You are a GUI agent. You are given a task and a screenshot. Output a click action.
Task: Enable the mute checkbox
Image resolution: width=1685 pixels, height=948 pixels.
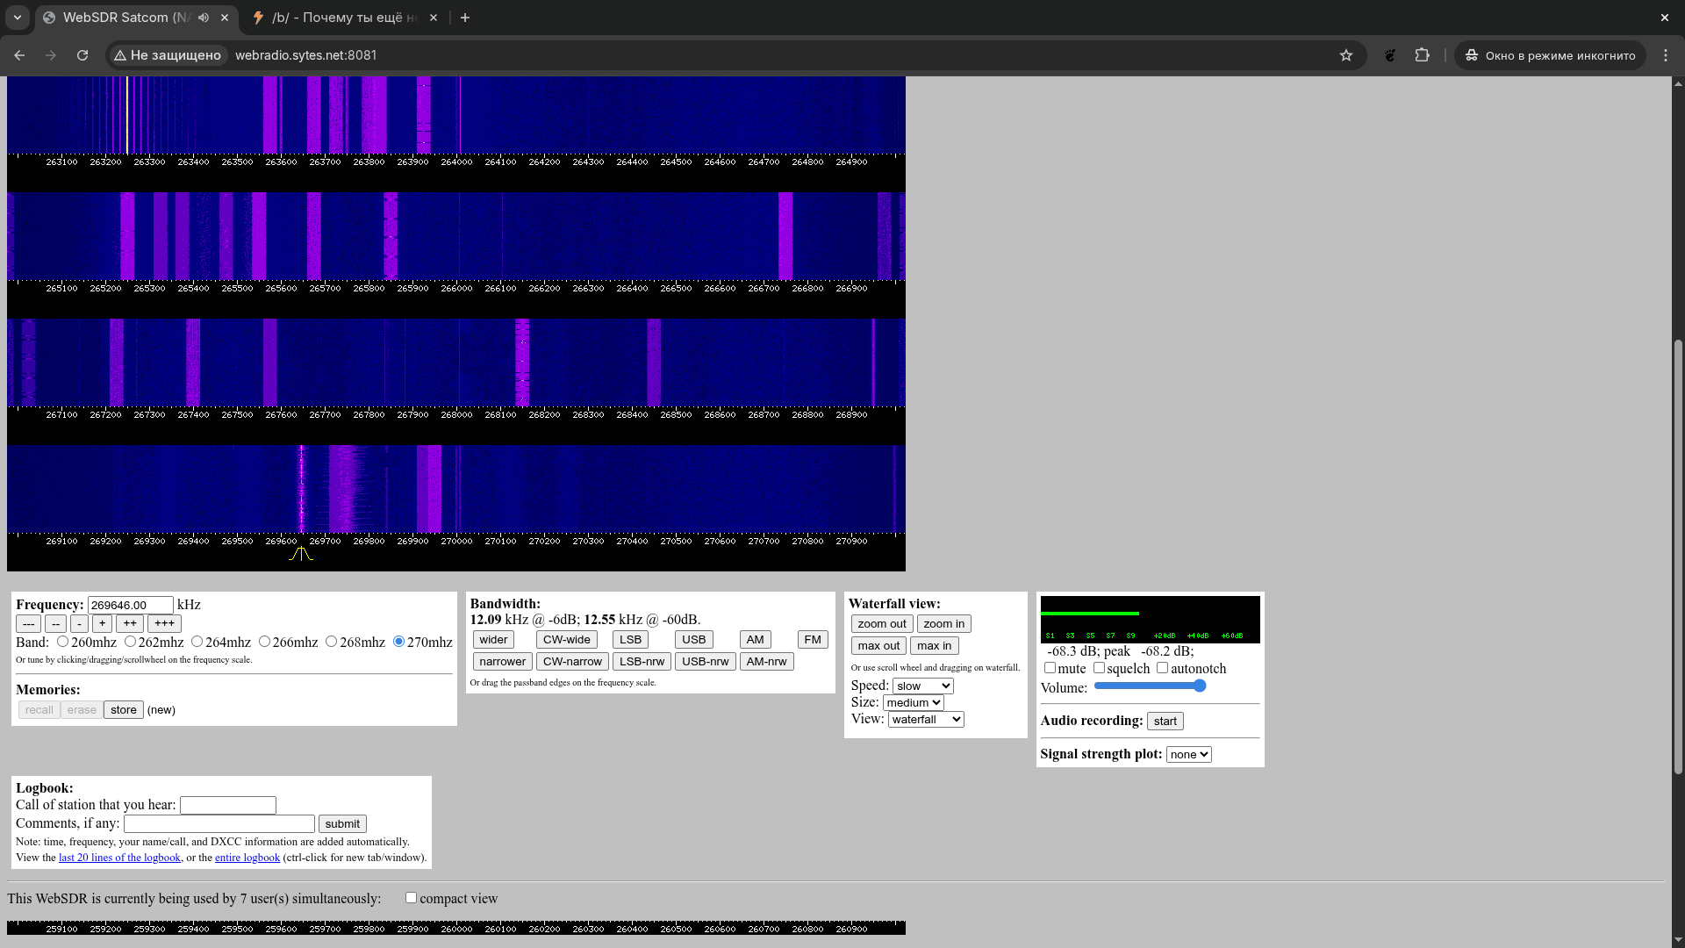1050,668
